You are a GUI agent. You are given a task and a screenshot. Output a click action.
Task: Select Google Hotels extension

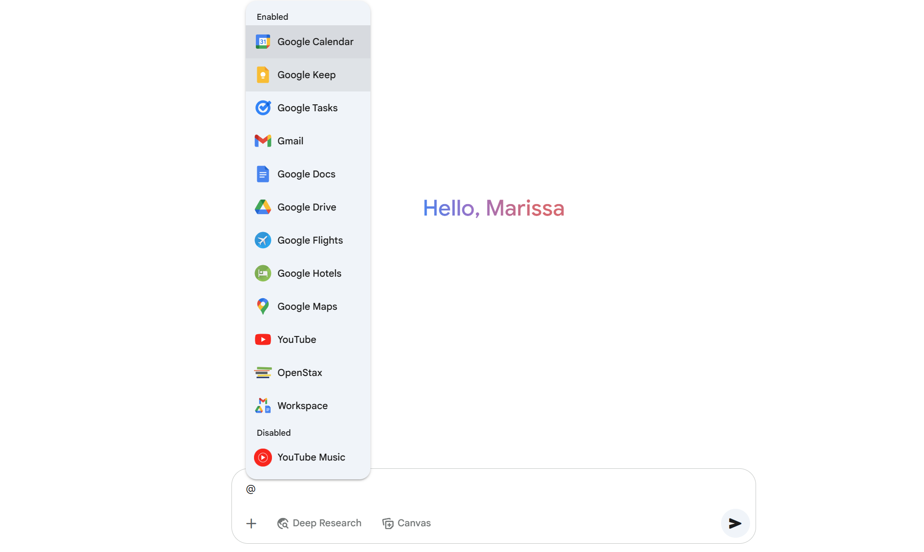point(309,273)
